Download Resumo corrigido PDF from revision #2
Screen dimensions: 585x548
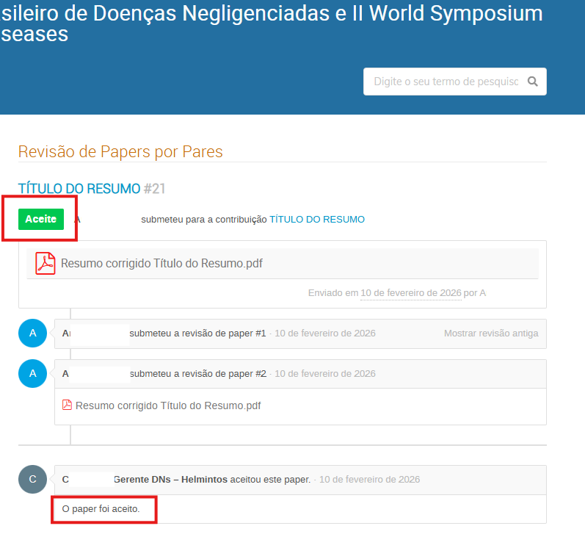click(x=167, y=405)
